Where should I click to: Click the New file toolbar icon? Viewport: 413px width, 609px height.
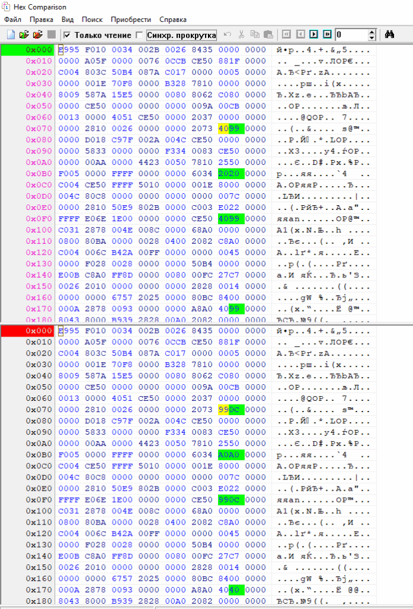coord(10,34)
